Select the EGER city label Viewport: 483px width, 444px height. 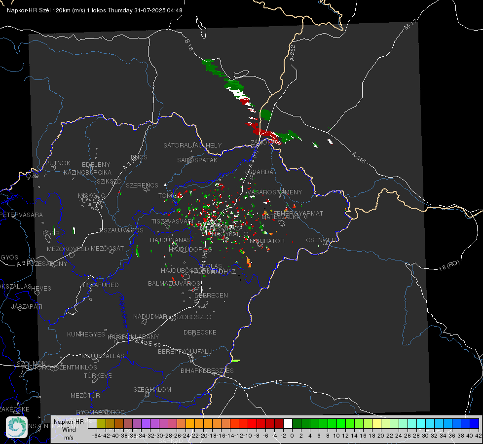point(51,233)
